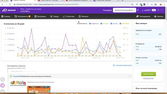Click the Помощь question mark icon
The height and width of the screenshot is (94, 167).
click(x=155, y=16)
